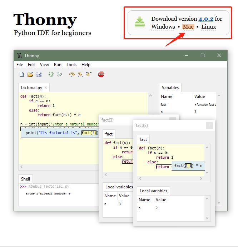The height and width of the screenshot is (247, 238).
Task: Click the editor's horizontal scrollbar left arrow
Action: coord(21,167)
